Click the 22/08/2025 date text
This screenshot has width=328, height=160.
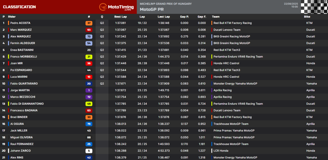coord(291,4)
